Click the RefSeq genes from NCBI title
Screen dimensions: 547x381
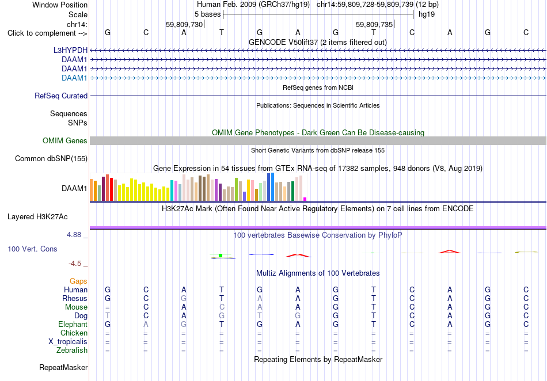318,87
